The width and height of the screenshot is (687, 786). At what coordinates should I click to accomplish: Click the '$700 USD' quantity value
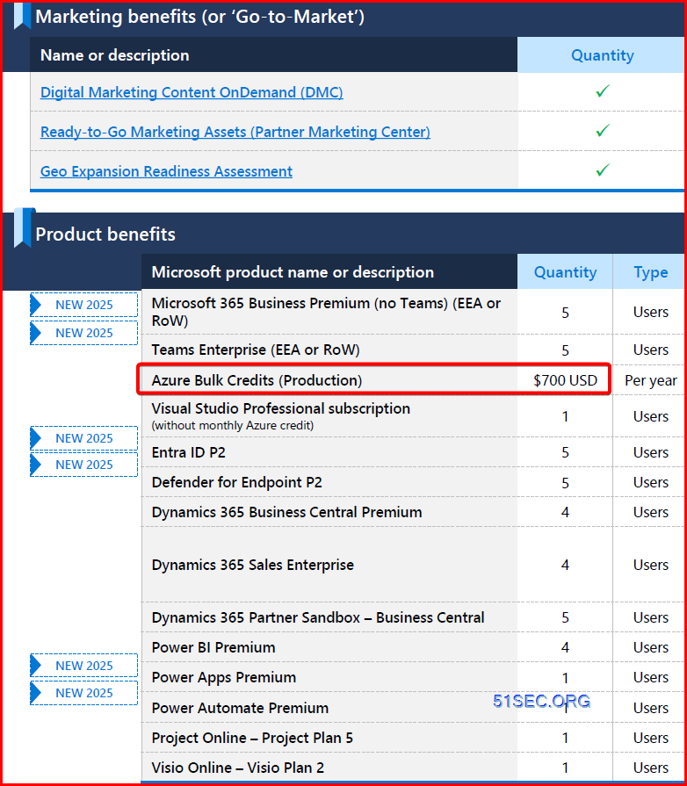point(565,380)
